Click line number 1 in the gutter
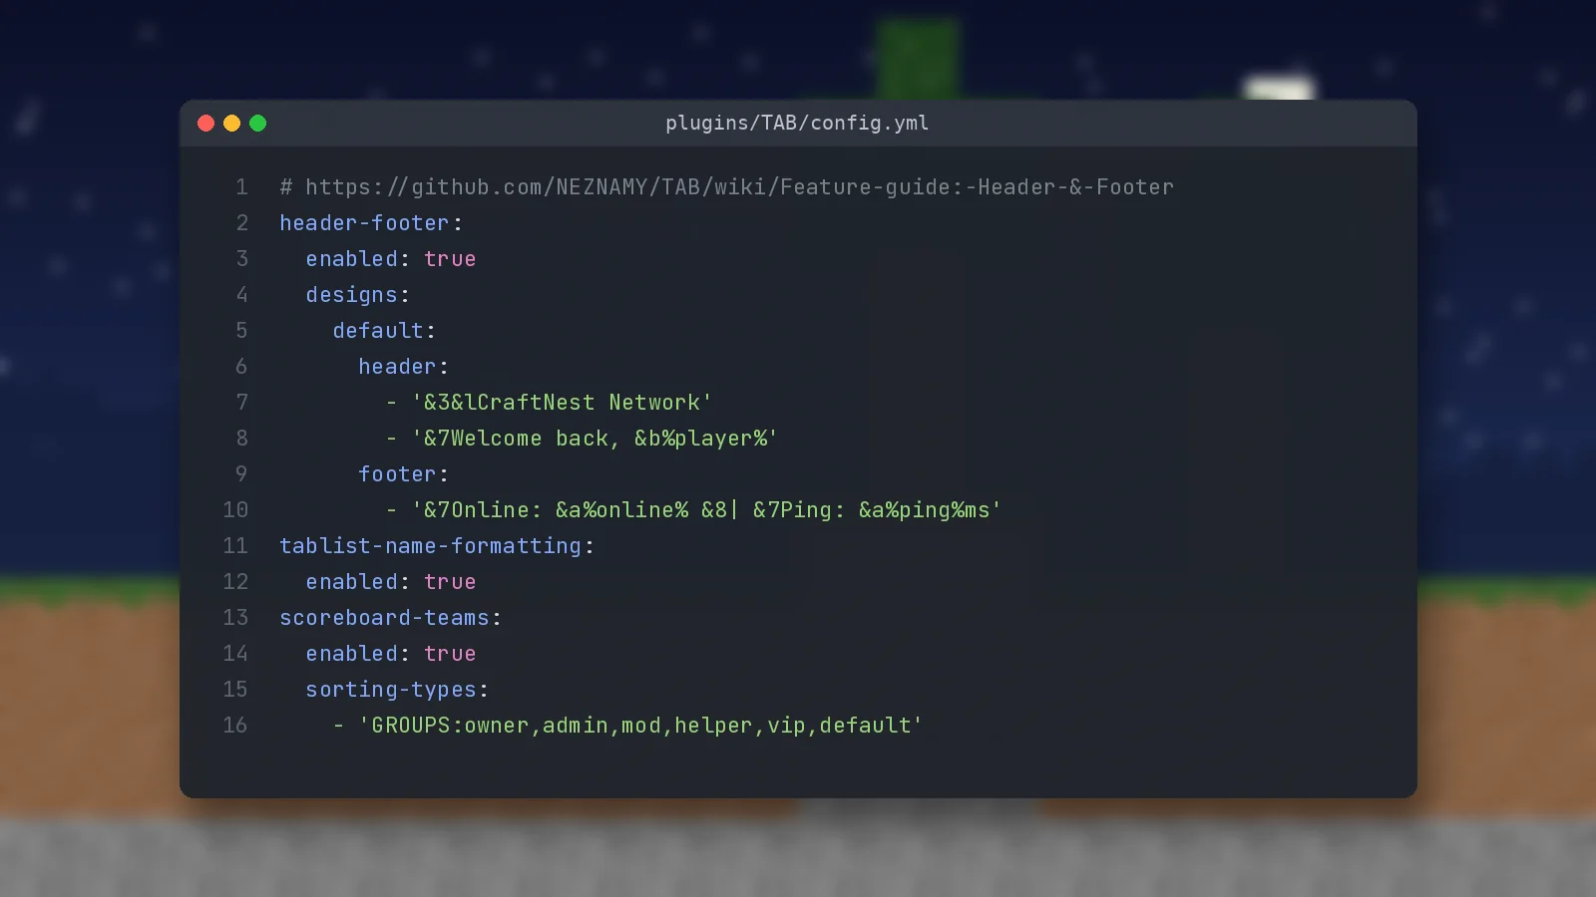This screenshot has width=1596, height=897. (241, 187)
